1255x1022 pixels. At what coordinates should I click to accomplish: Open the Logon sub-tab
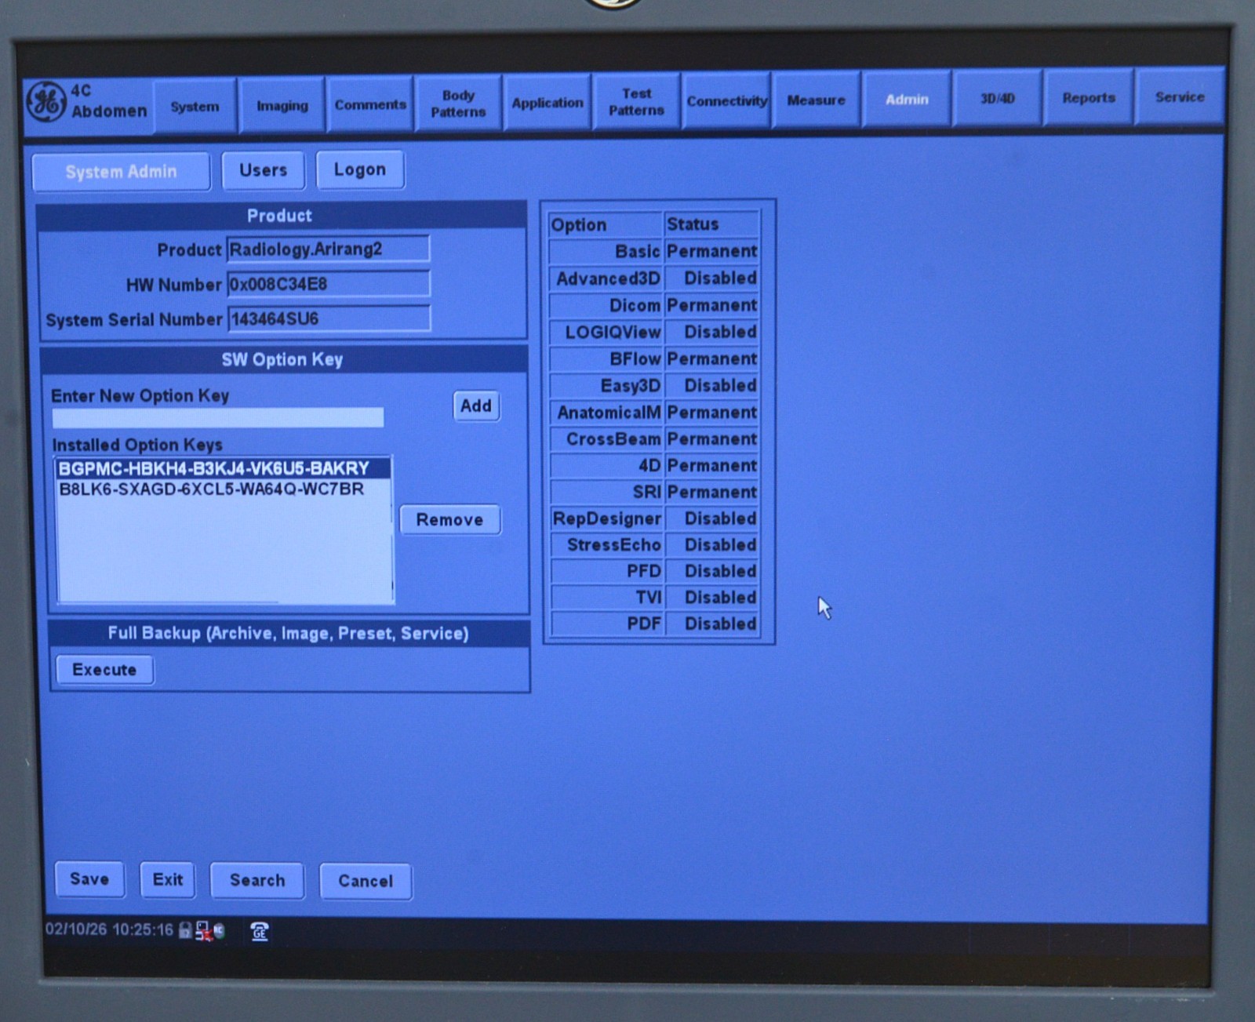point(359,170)
